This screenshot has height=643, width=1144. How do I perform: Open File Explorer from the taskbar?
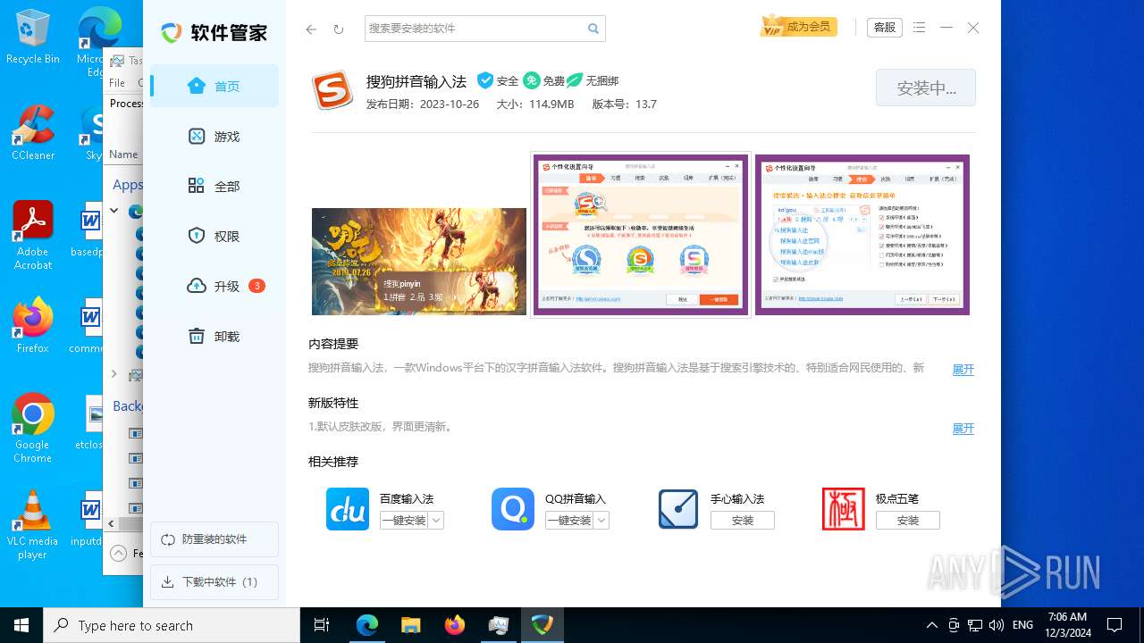(410, 625)
